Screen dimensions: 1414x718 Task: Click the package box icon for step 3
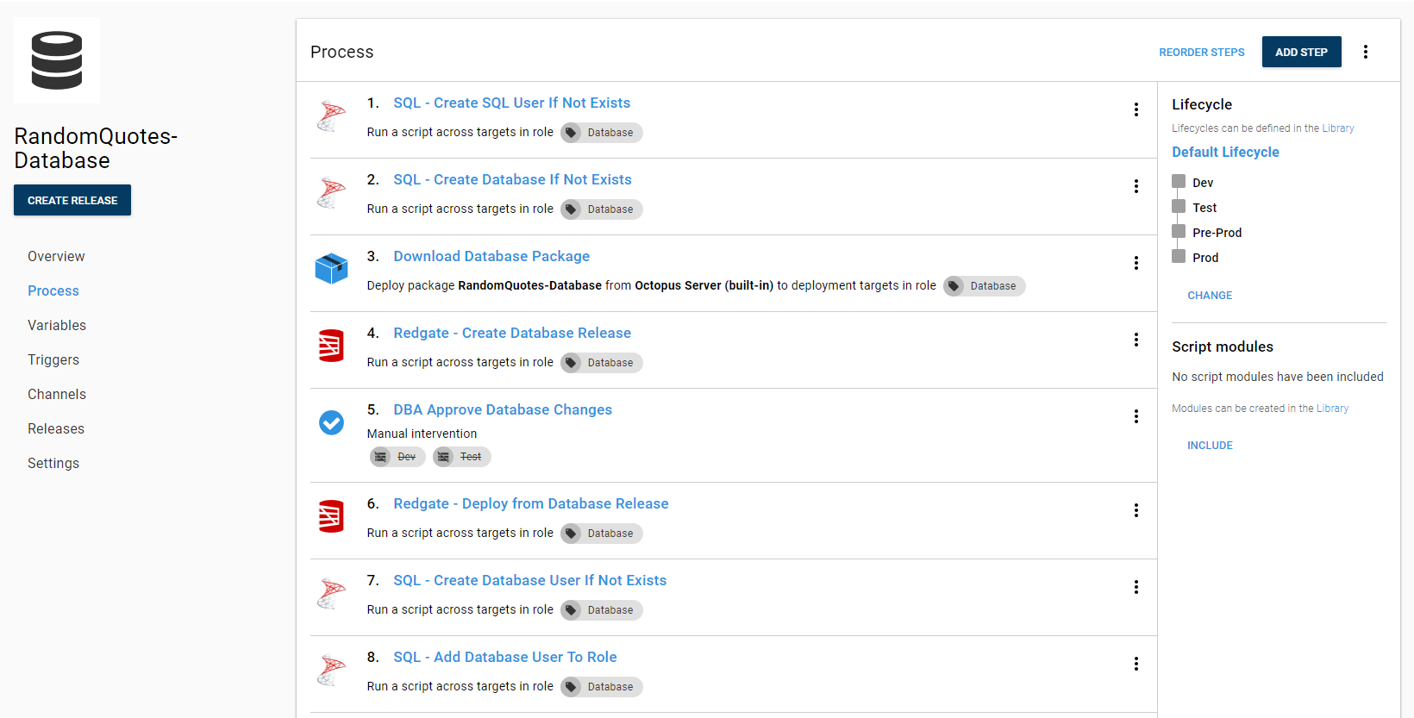pyautogui.click(x=331, y=269)
